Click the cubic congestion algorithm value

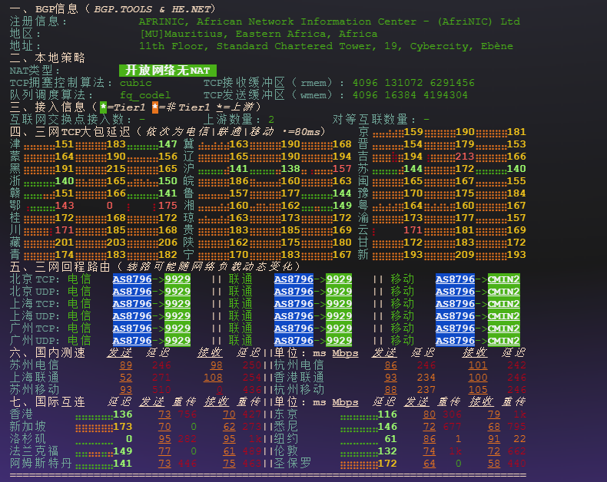tap(135, 83)
